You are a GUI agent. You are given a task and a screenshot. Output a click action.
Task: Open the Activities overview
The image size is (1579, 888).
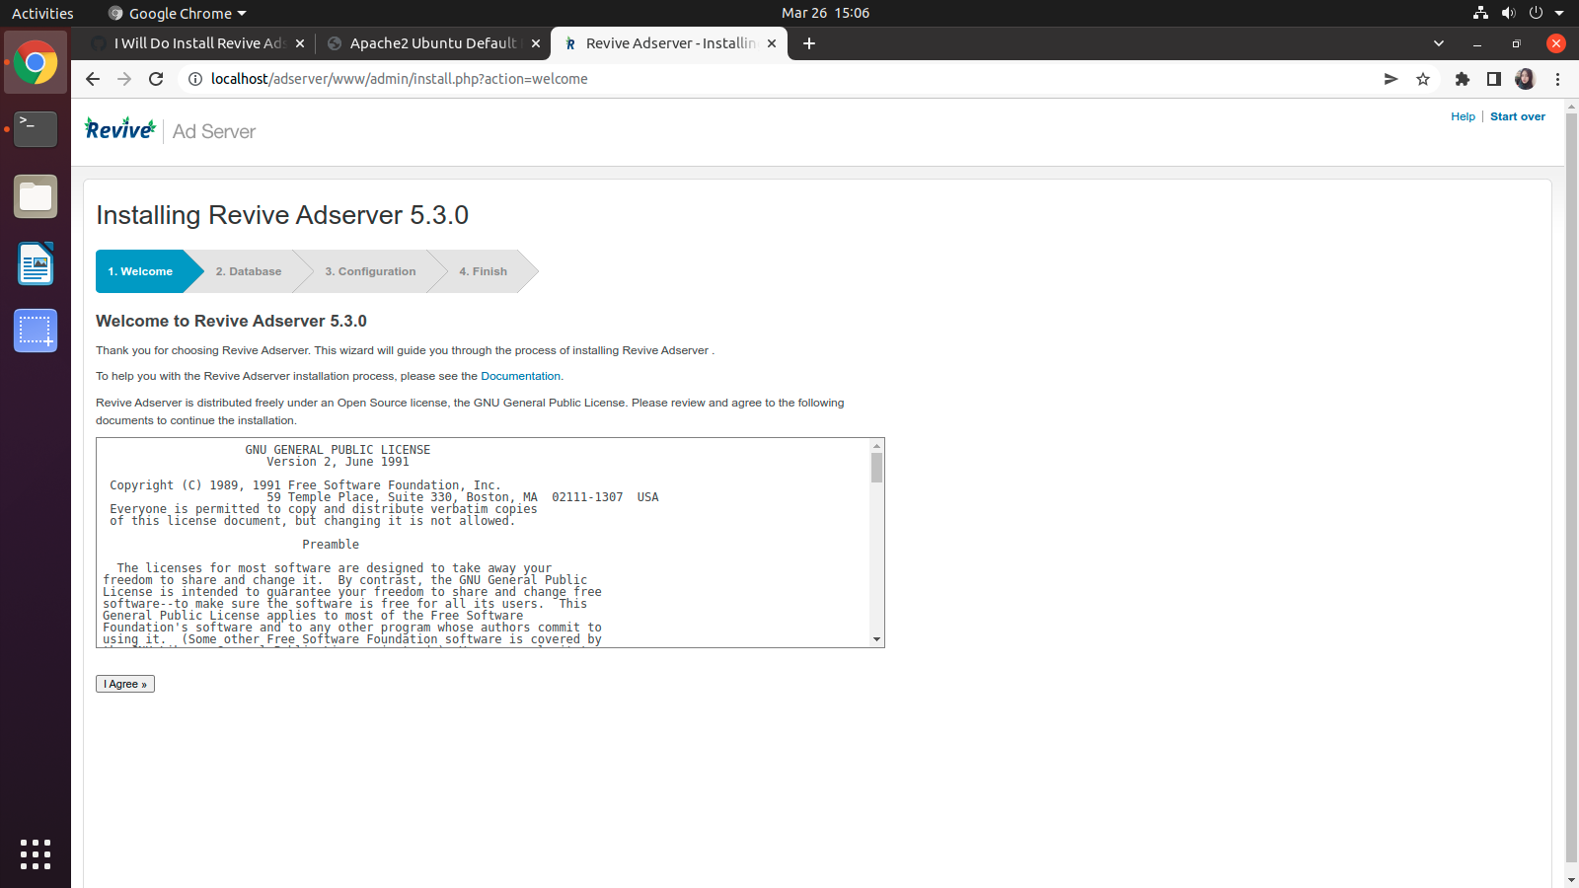click(42, 13)
